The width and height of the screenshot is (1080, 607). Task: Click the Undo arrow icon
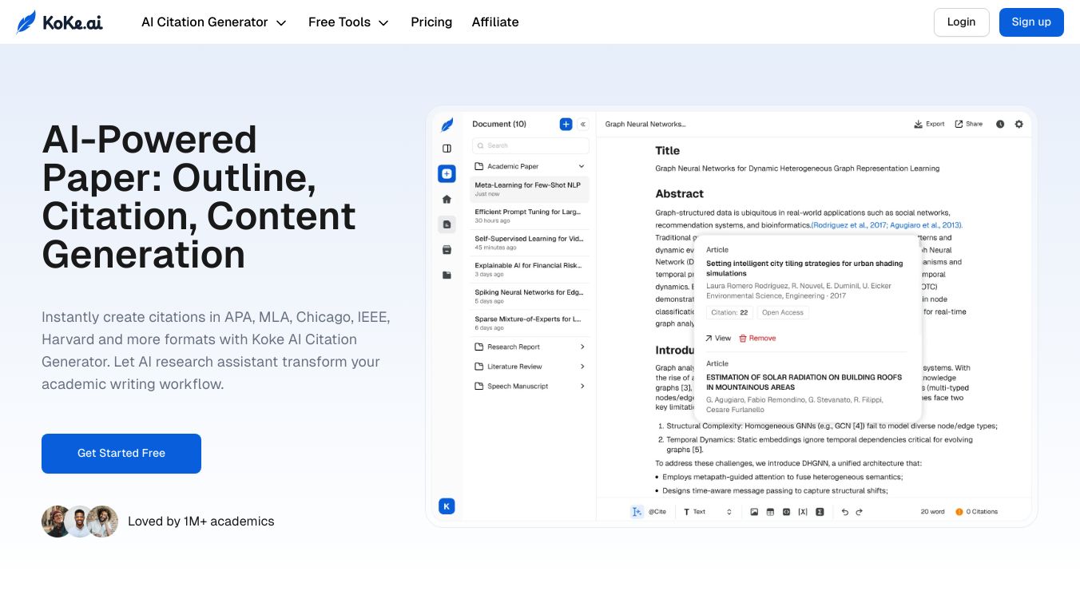(x=845, y=512)
